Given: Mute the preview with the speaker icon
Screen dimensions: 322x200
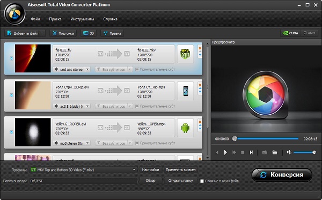Looking at the screenshot, I should (289, 152).
